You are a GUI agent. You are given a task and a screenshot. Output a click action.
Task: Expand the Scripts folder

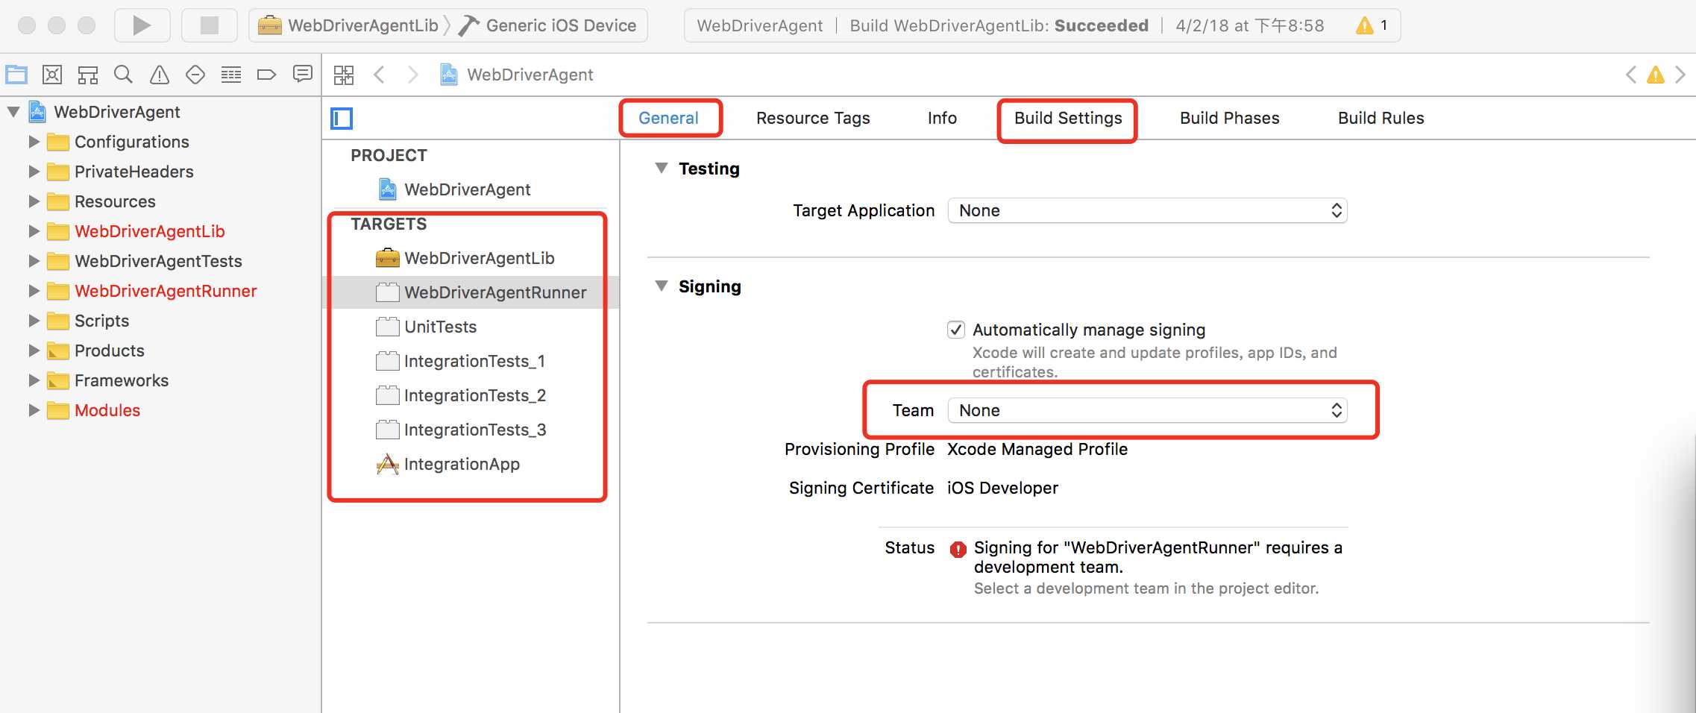point(34,321)
